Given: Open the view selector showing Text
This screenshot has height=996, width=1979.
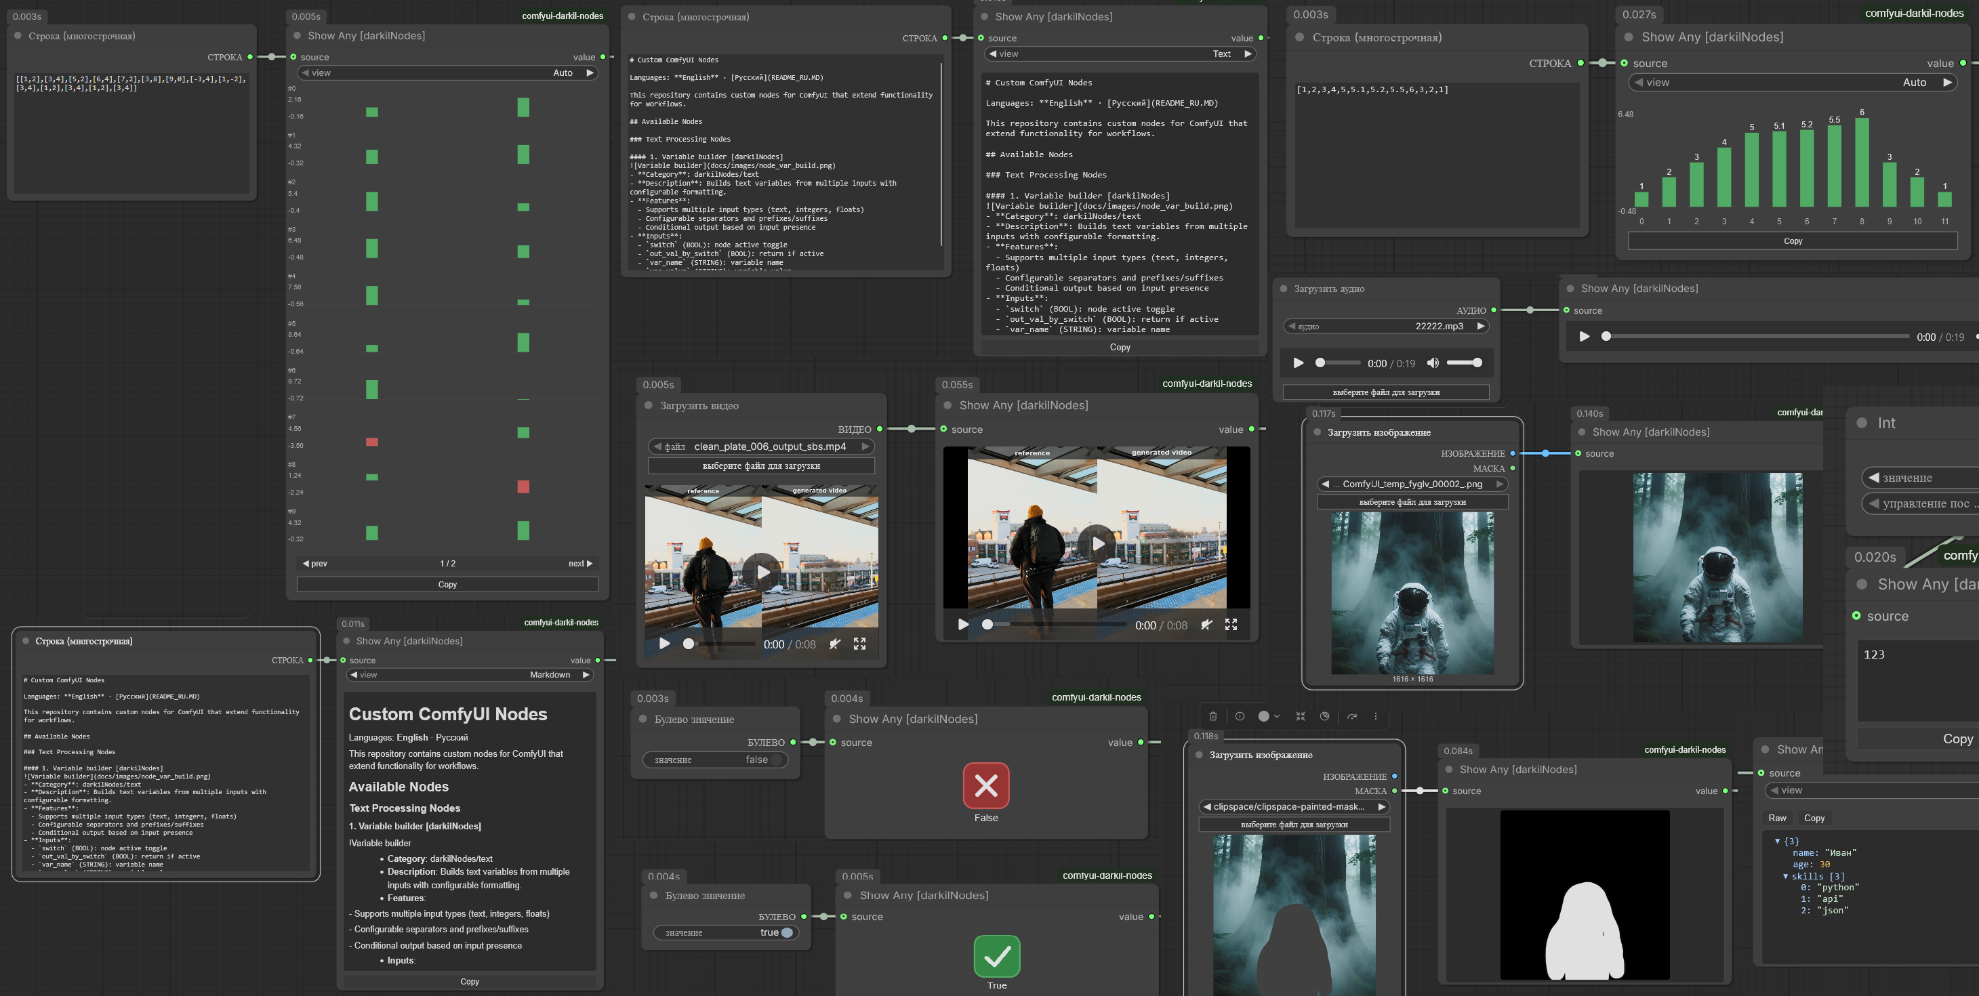Looking at the screenshot, I should click(x=1120, y=54).
